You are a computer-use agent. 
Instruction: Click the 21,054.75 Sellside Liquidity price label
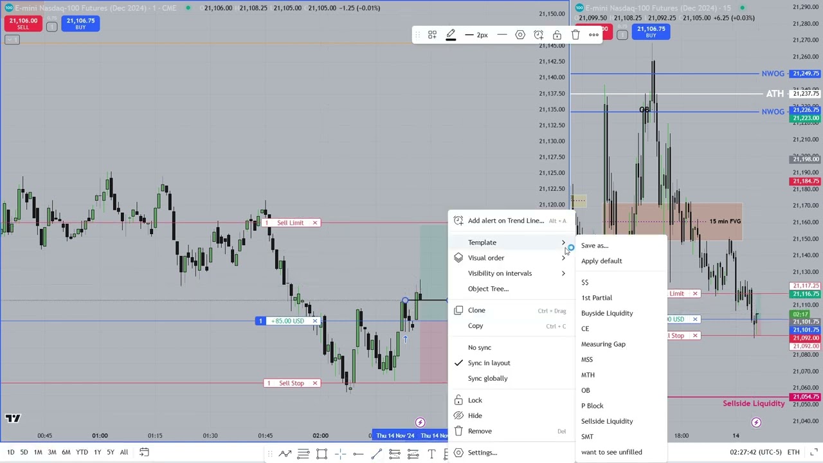pyautogui.click(x=806, y=397)
